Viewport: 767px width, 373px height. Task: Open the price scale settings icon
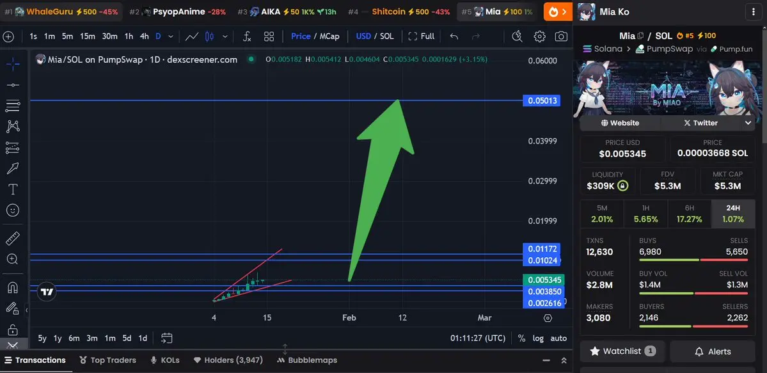pyautogui.click(x=548, y=318)
